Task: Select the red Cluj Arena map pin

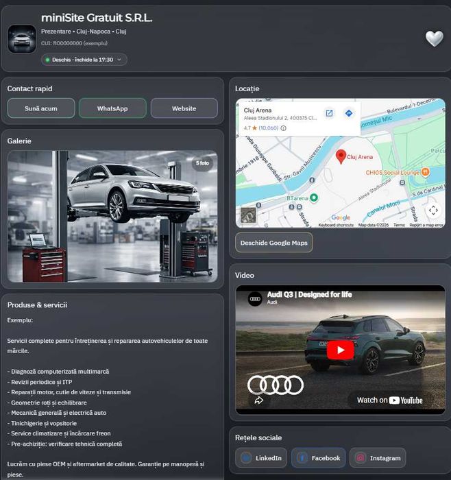Action: click(341, 156)
